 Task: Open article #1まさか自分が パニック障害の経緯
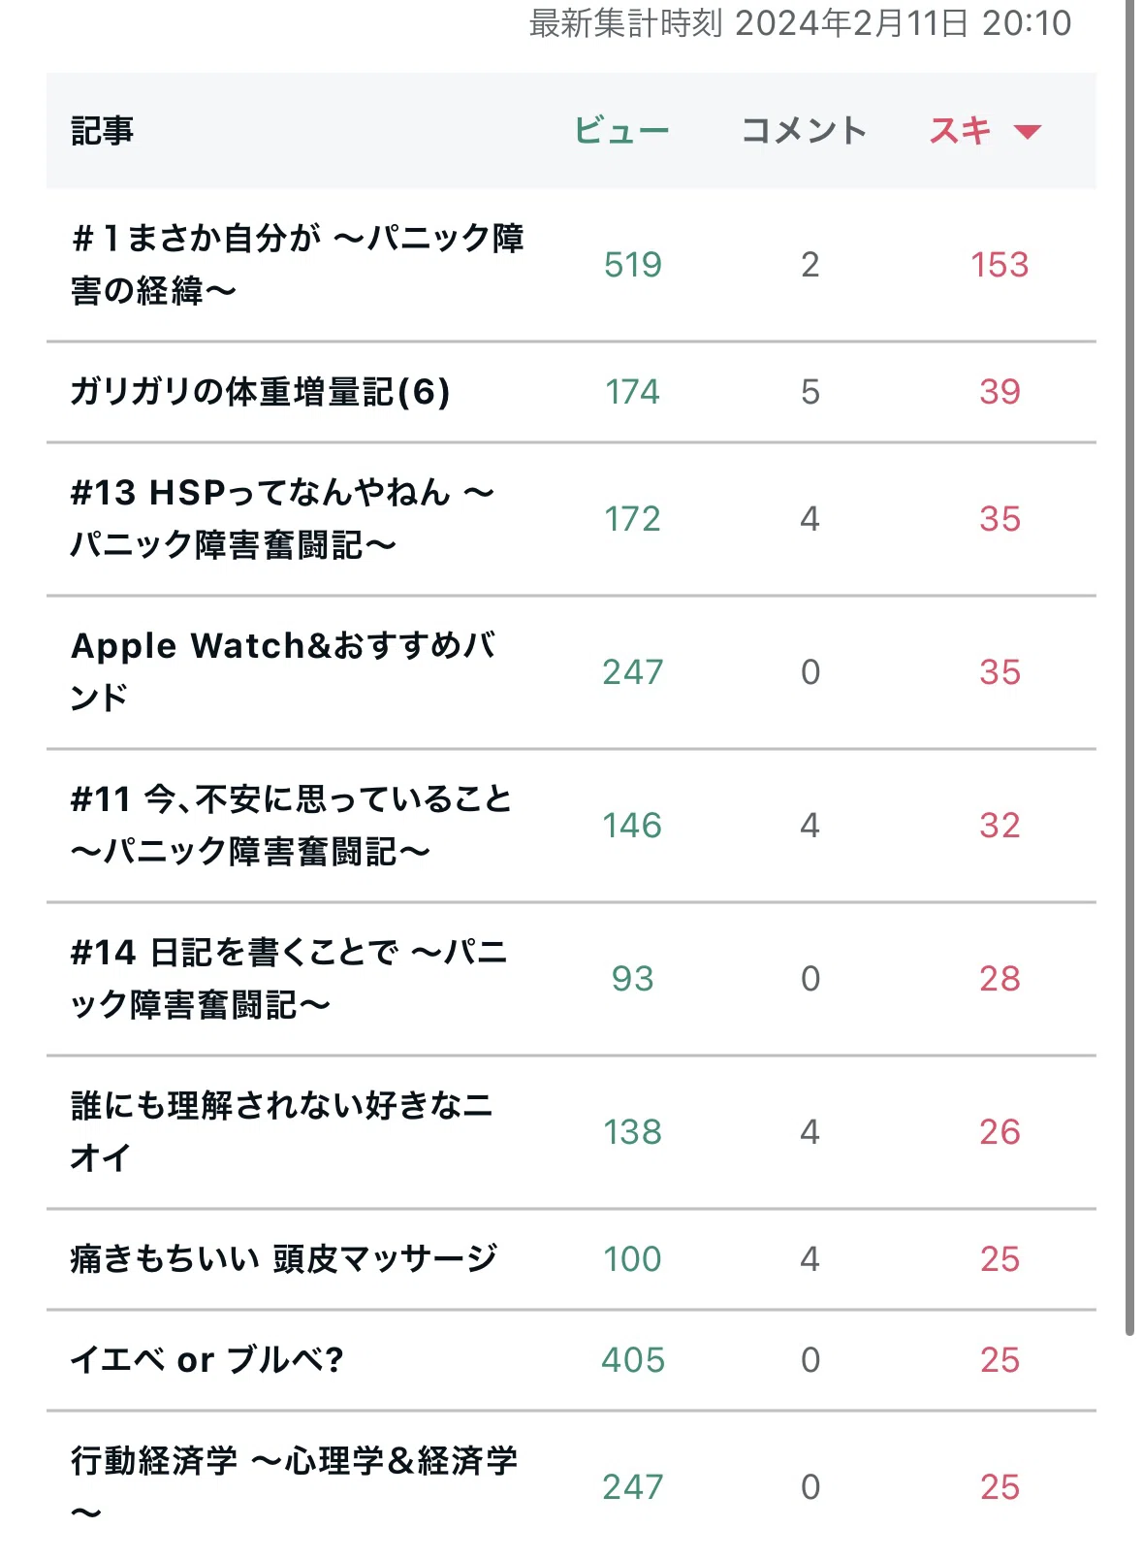point(297,264)
